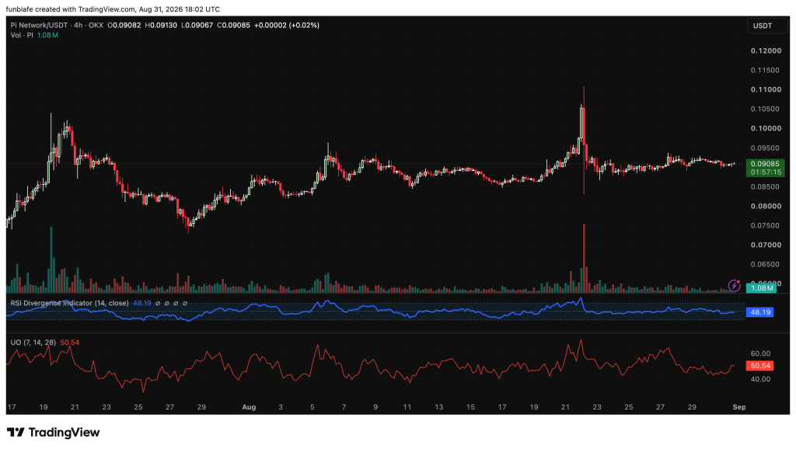Select the 4h interval label

[x=79, y=25]
